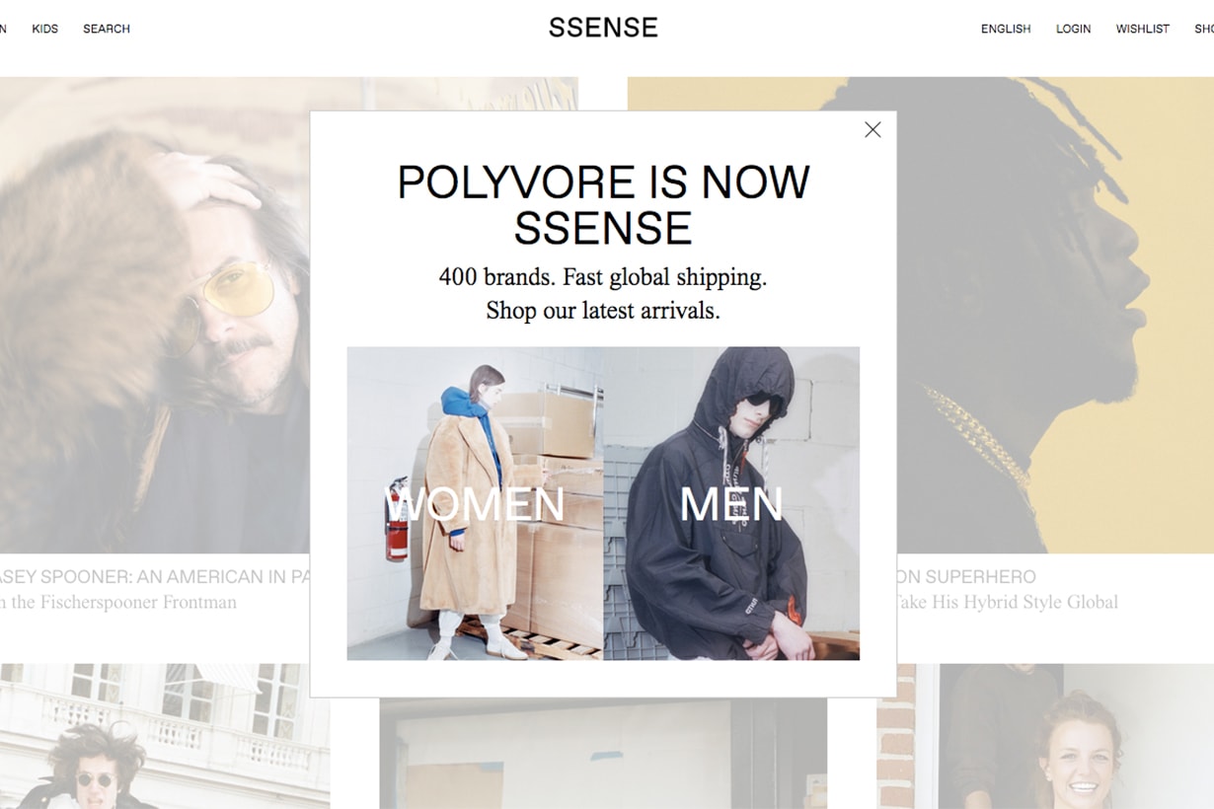Open the WOMEN shop image tile
Screen dimensions: 1214x809
pos(475,503)
